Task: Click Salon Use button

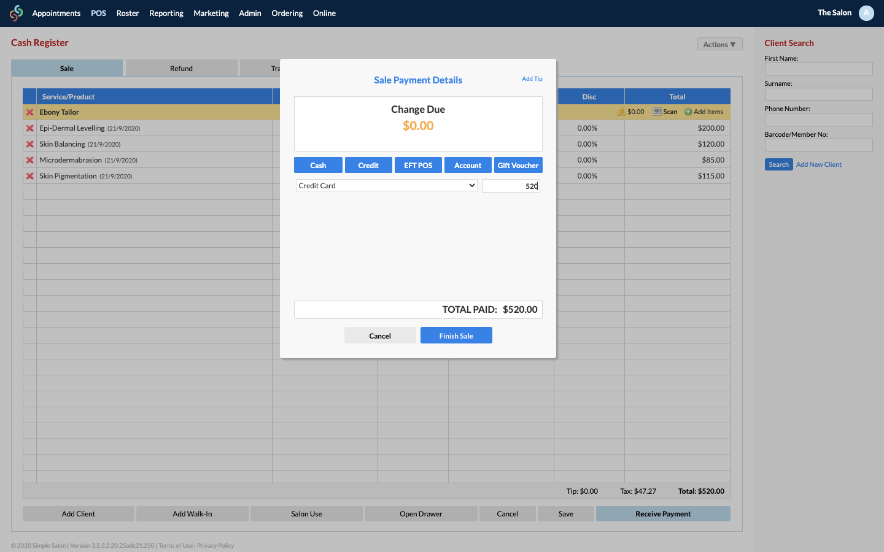Action: point(306,514)
